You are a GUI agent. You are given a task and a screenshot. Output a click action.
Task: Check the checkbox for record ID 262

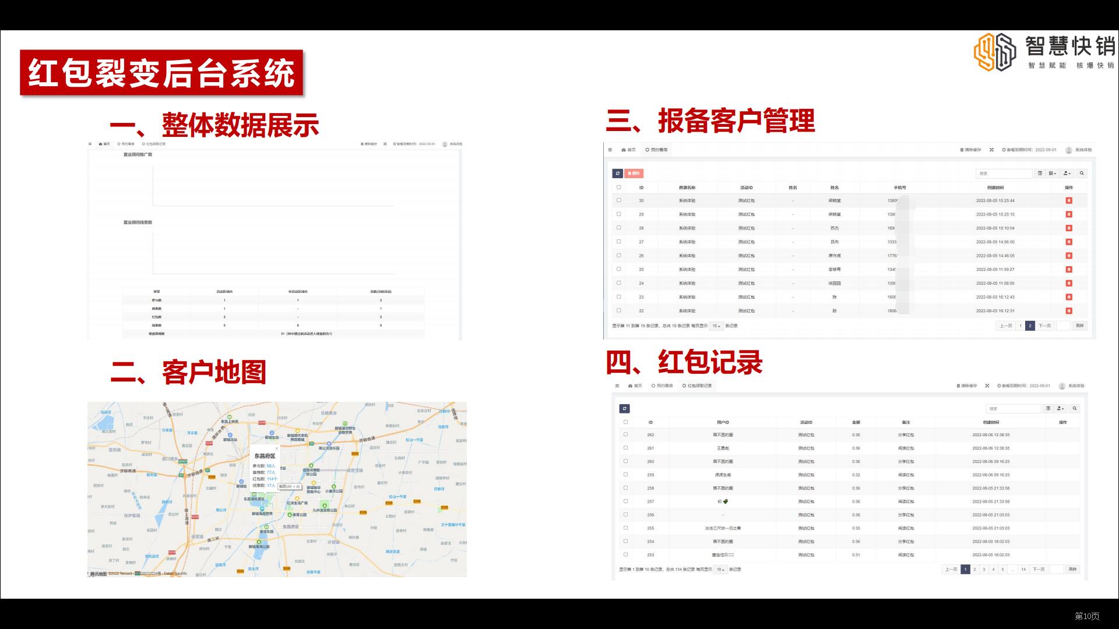(x=625, y=434)
